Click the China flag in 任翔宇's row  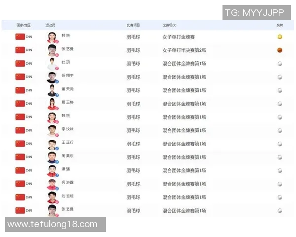click(x=20, y=77)
